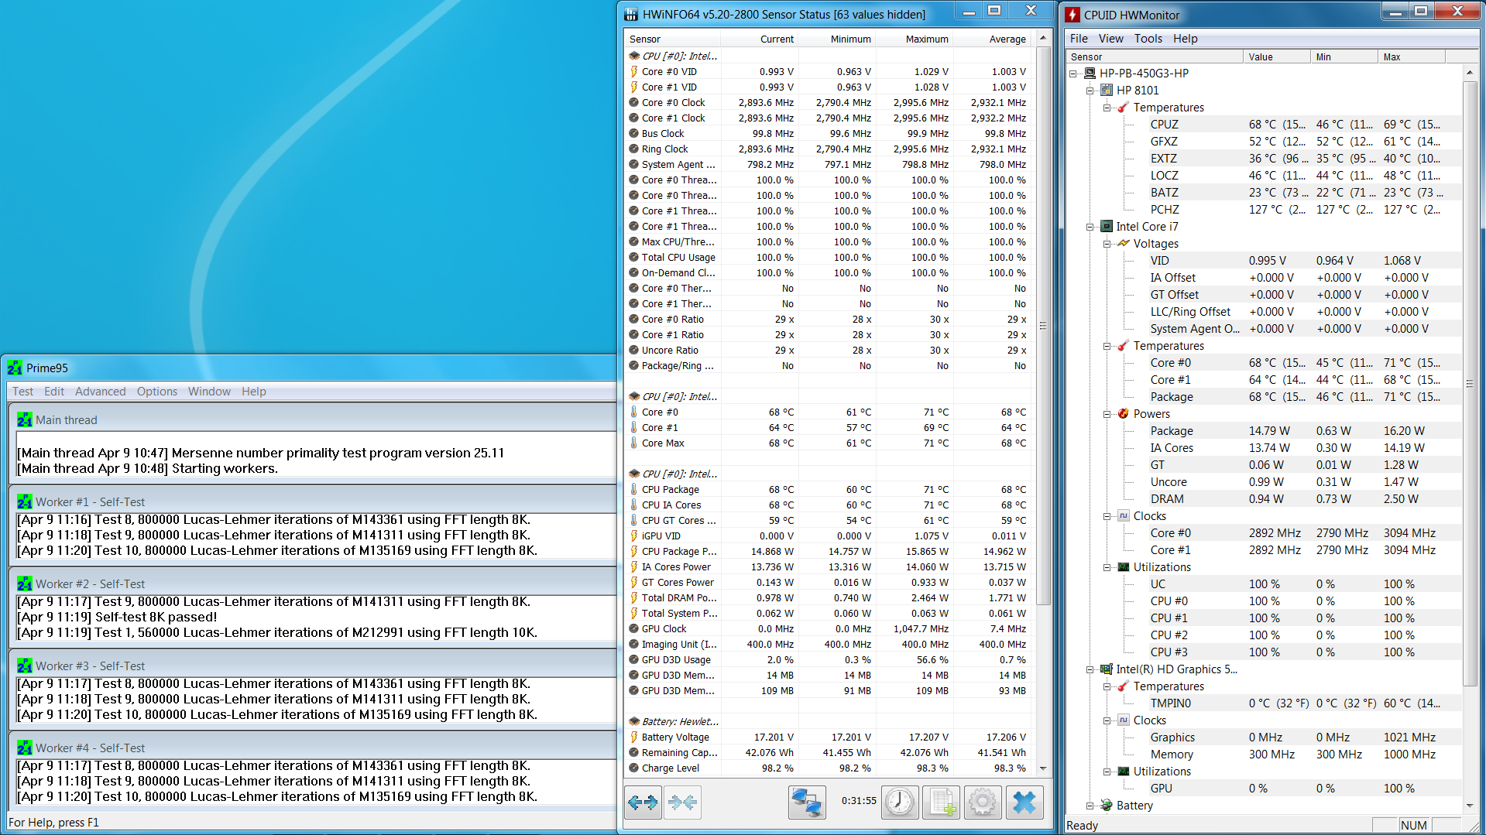The height and width of the screenshot is (835, 1486).
Task: Click HWiNFO collapse columns arrows button
Action: pyautogui.click(x=682, y=802)
